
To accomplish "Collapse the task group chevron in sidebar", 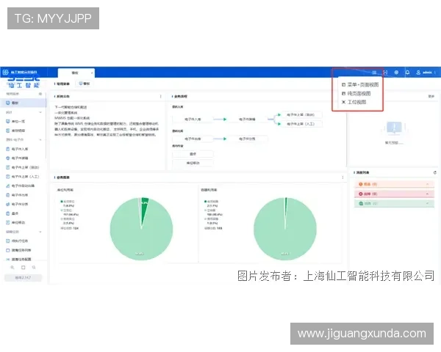I will click(40, 232).
